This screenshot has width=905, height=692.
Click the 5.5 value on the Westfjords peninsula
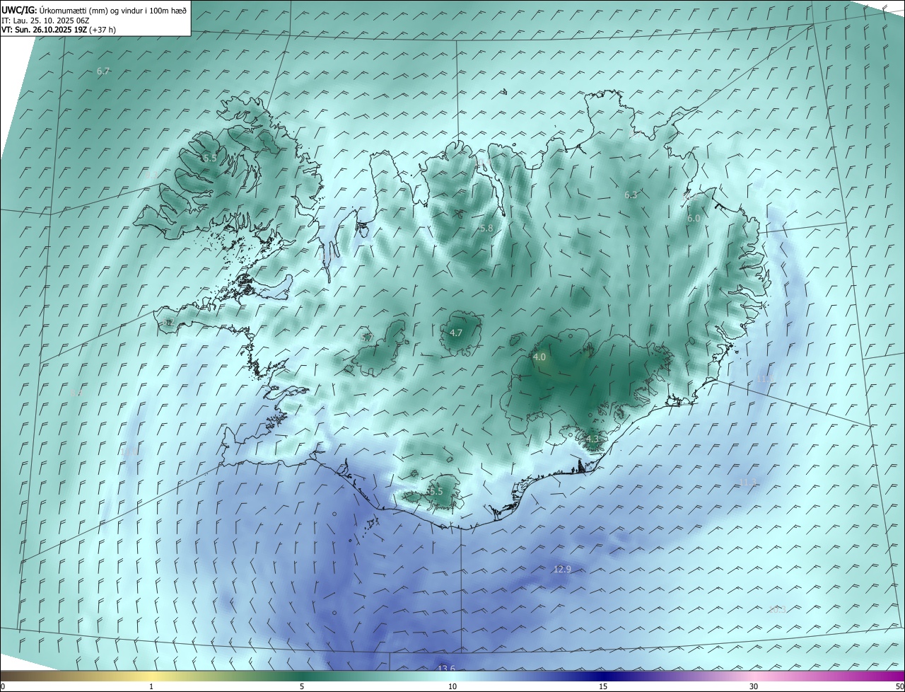pyautogui.click(x=209, y=158)
